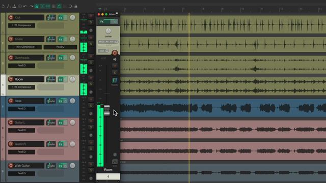This screenshot has height=183, width=326.
Task: Open the FX button on Room track
Action: click(x=61, y=79)
